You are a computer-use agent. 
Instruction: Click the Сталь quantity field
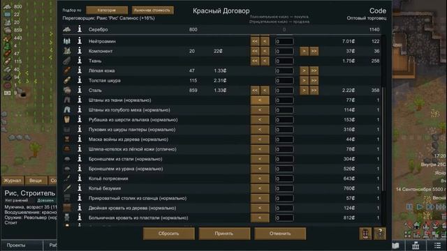284,91
